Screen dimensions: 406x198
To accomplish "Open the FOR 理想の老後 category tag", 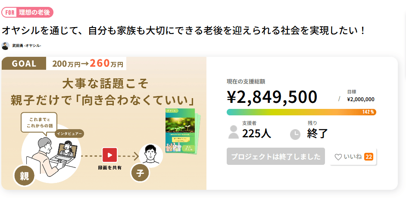I will coord(28,12).
